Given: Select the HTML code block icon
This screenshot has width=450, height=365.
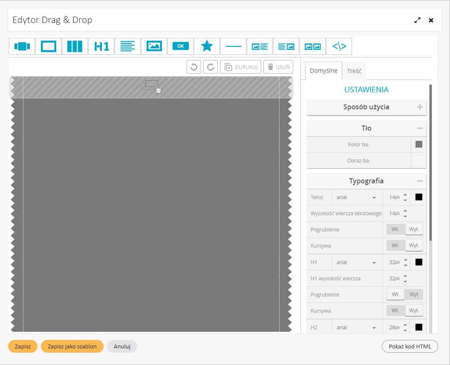Looking at the screenshot, I should click(339, 46).
